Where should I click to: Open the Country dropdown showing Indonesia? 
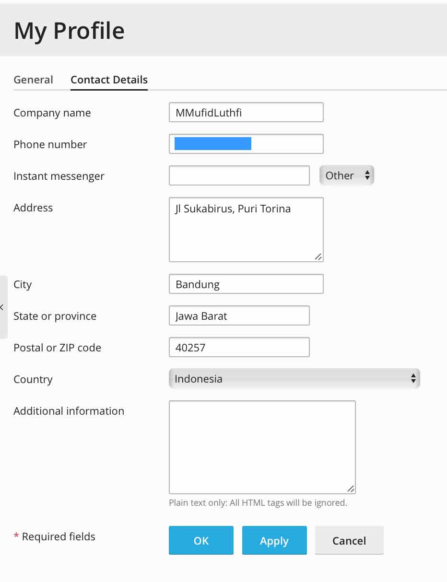(294, 379)
